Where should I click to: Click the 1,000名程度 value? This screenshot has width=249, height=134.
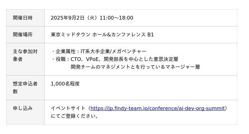[x=65, y=84]
